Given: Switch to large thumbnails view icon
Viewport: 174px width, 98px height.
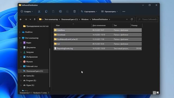Looking at the screenshot, I should (x=158, y=93).
